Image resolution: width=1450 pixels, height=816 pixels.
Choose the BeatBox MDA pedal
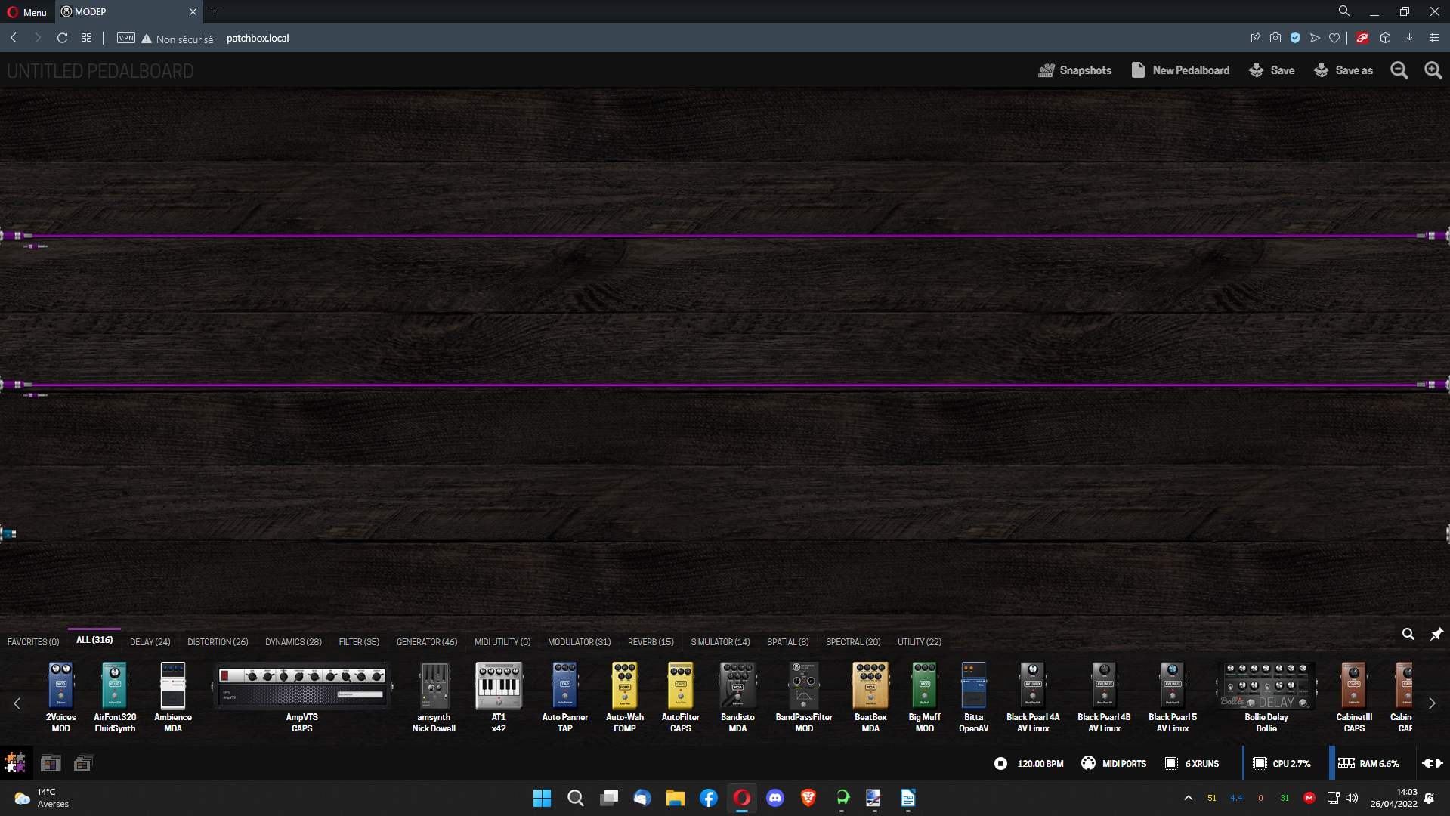pyautogui.click(x=870, y=697)
